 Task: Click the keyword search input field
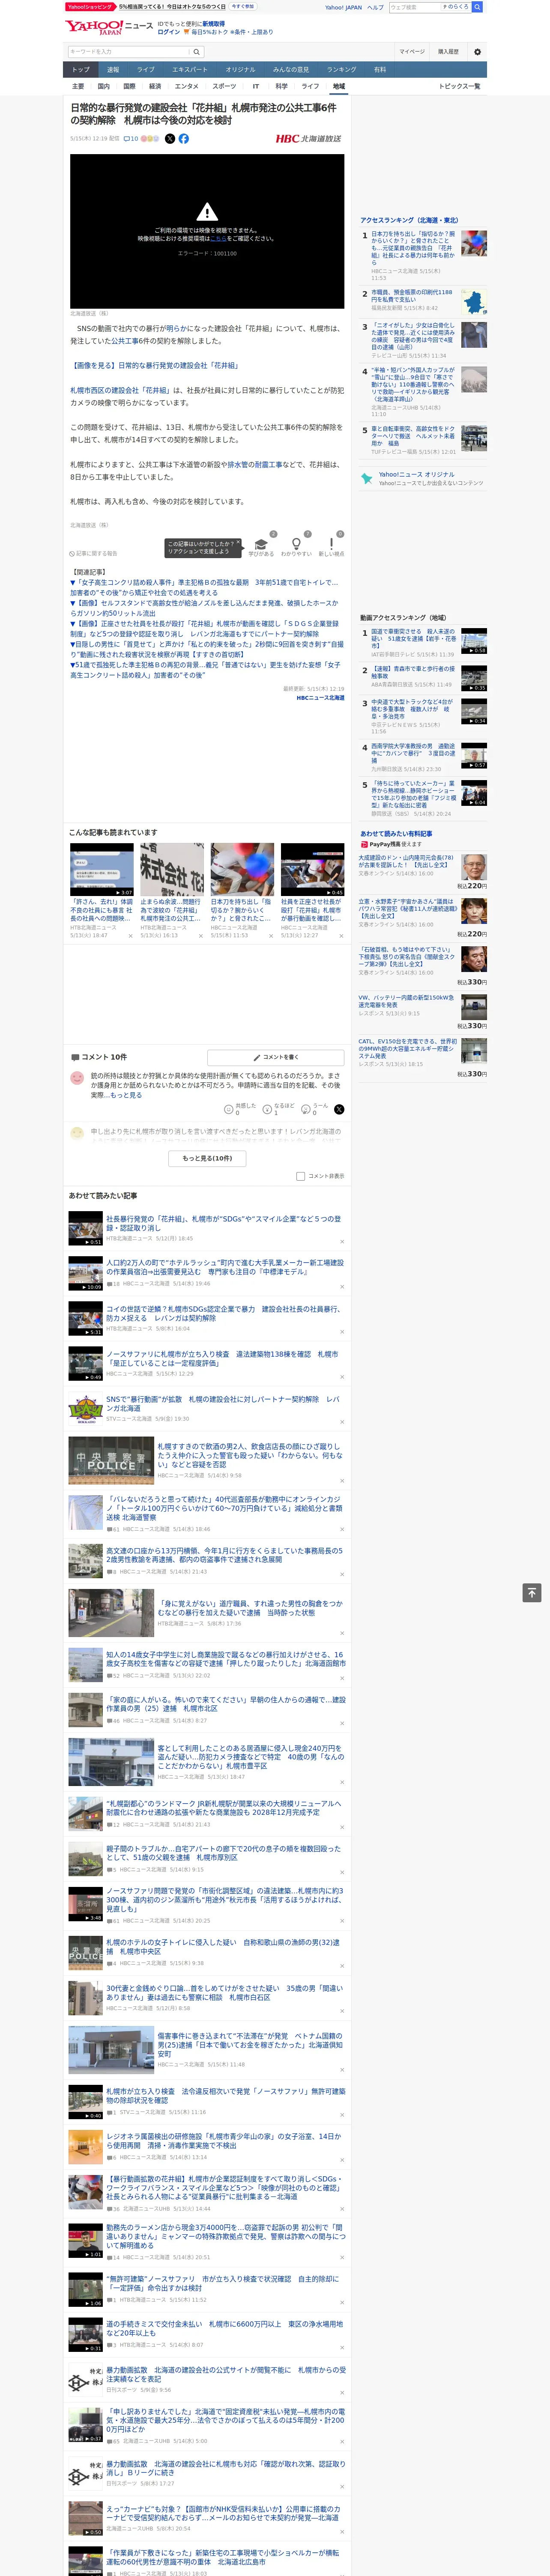pos(128,51)
